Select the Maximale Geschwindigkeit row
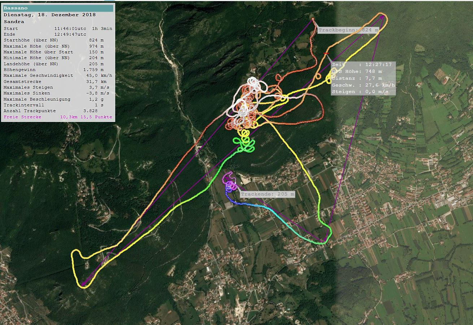 pyautogui.click(x=58, y=76)
